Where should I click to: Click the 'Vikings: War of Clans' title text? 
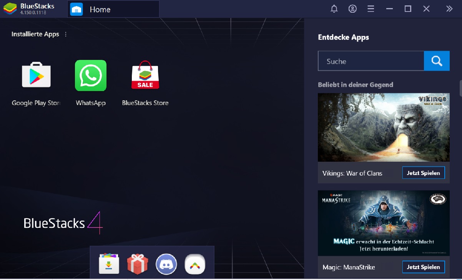tap(352, 173)
